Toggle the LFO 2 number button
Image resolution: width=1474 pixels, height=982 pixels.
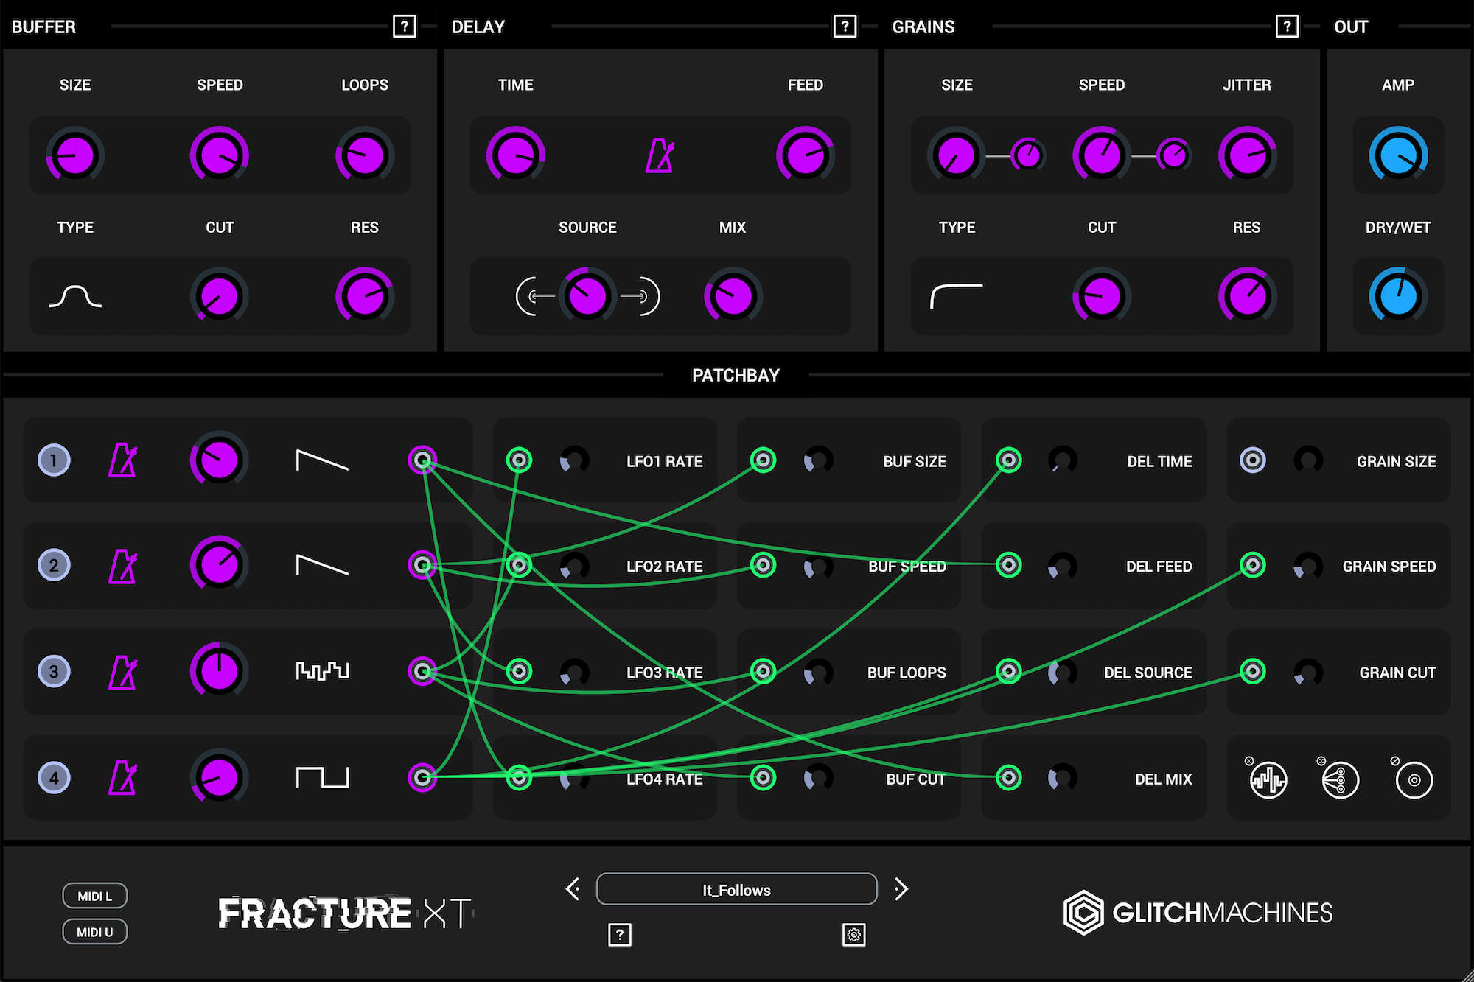click(x=54, y=565)
